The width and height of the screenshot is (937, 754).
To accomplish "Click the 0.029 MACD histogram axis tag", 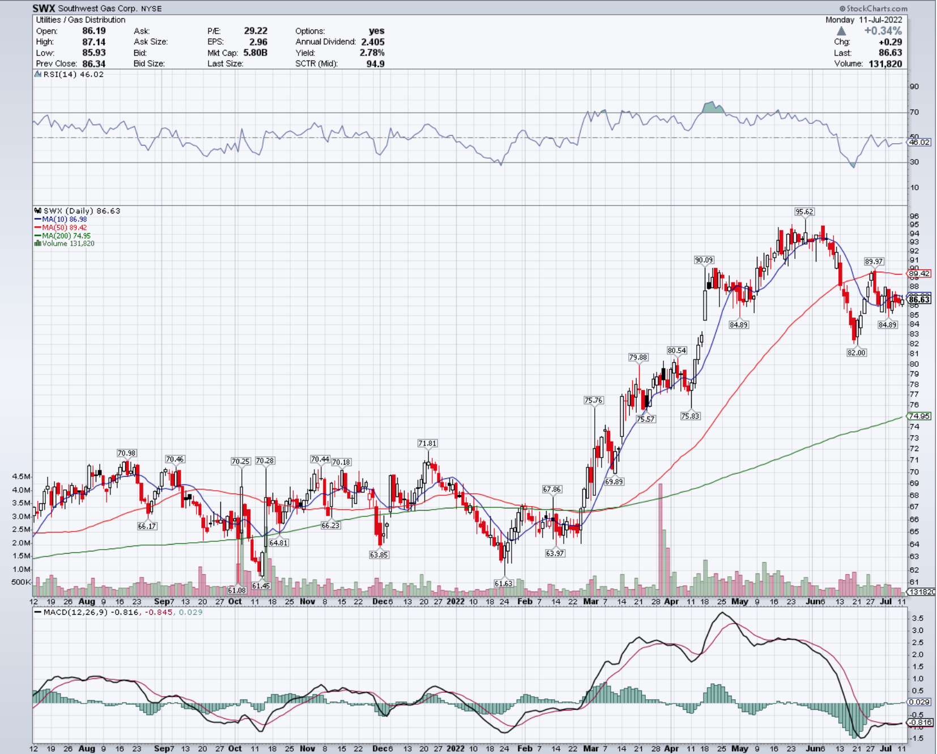I will pyautogui.click(x=919, y=702).
